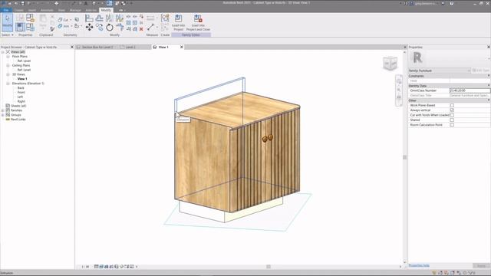Toggle Cut with Voids When Loaded checkbox

[452, 115]
